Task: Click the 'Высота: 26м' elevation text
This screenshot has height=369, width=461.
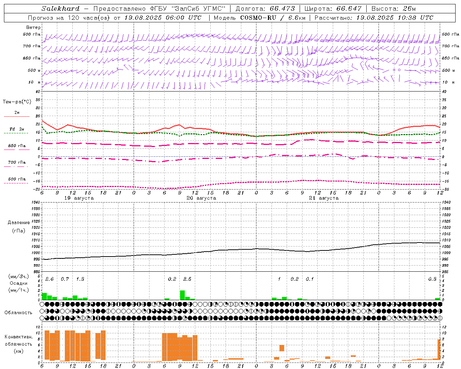Action: (393, 9)
